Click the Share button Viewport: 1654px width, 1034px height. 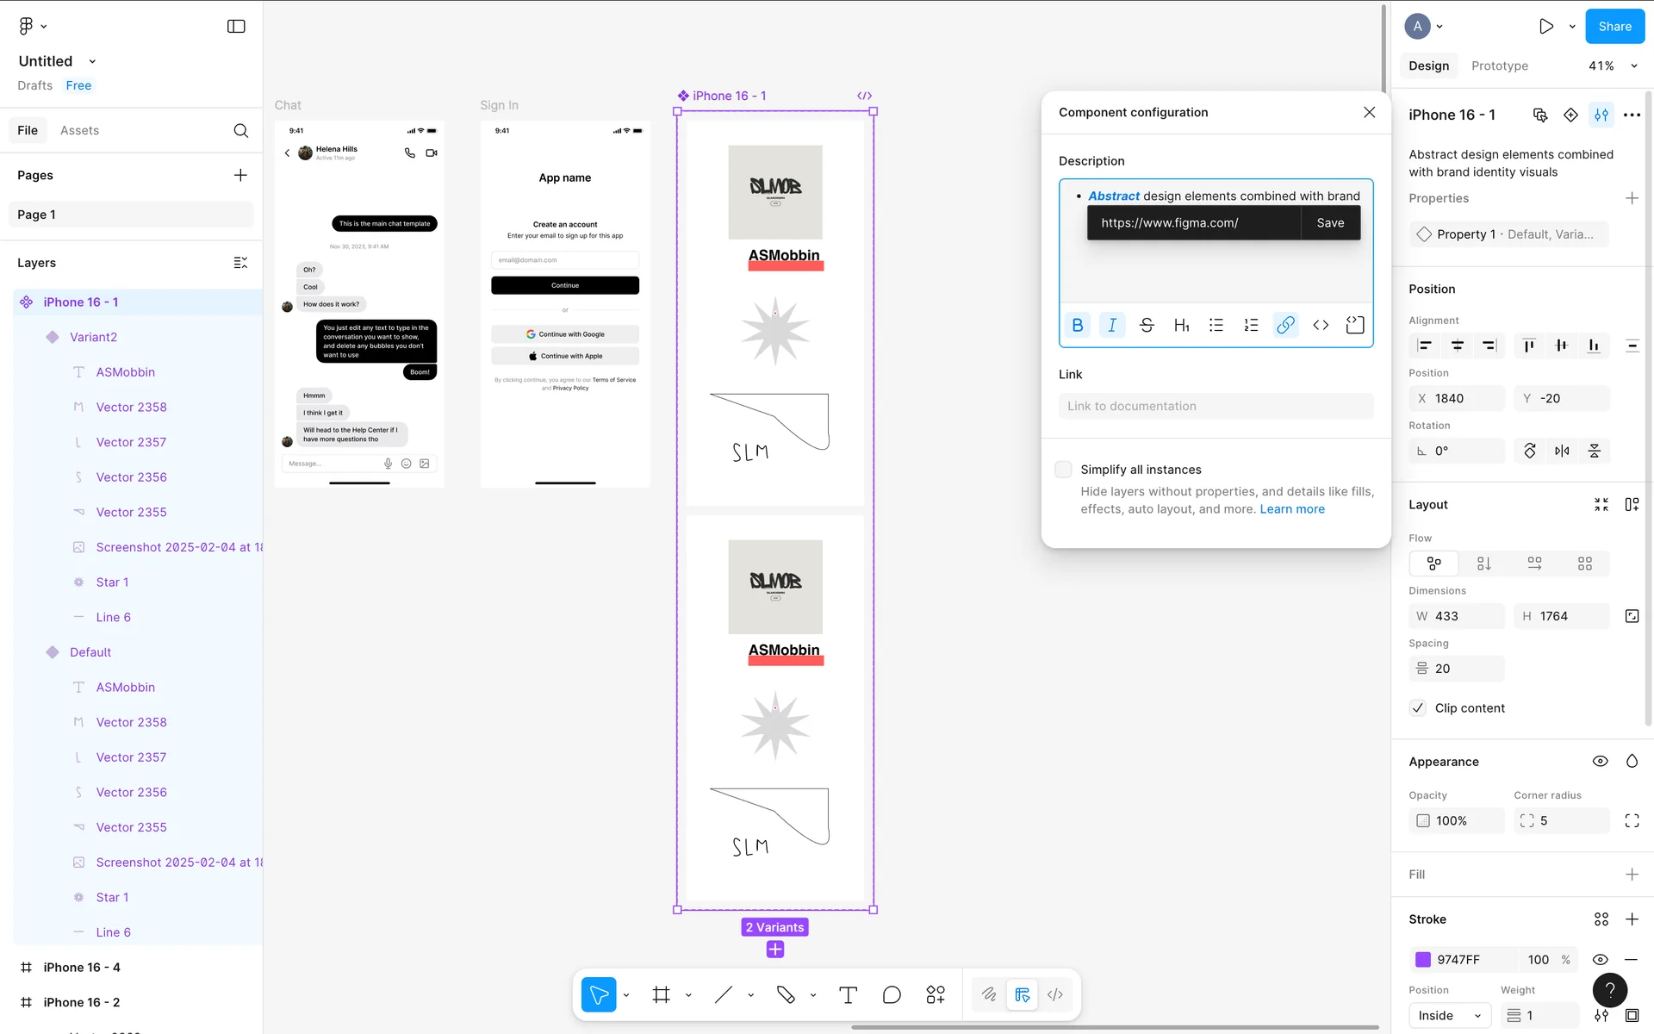pyautogui.click(x=1614, y=27)
